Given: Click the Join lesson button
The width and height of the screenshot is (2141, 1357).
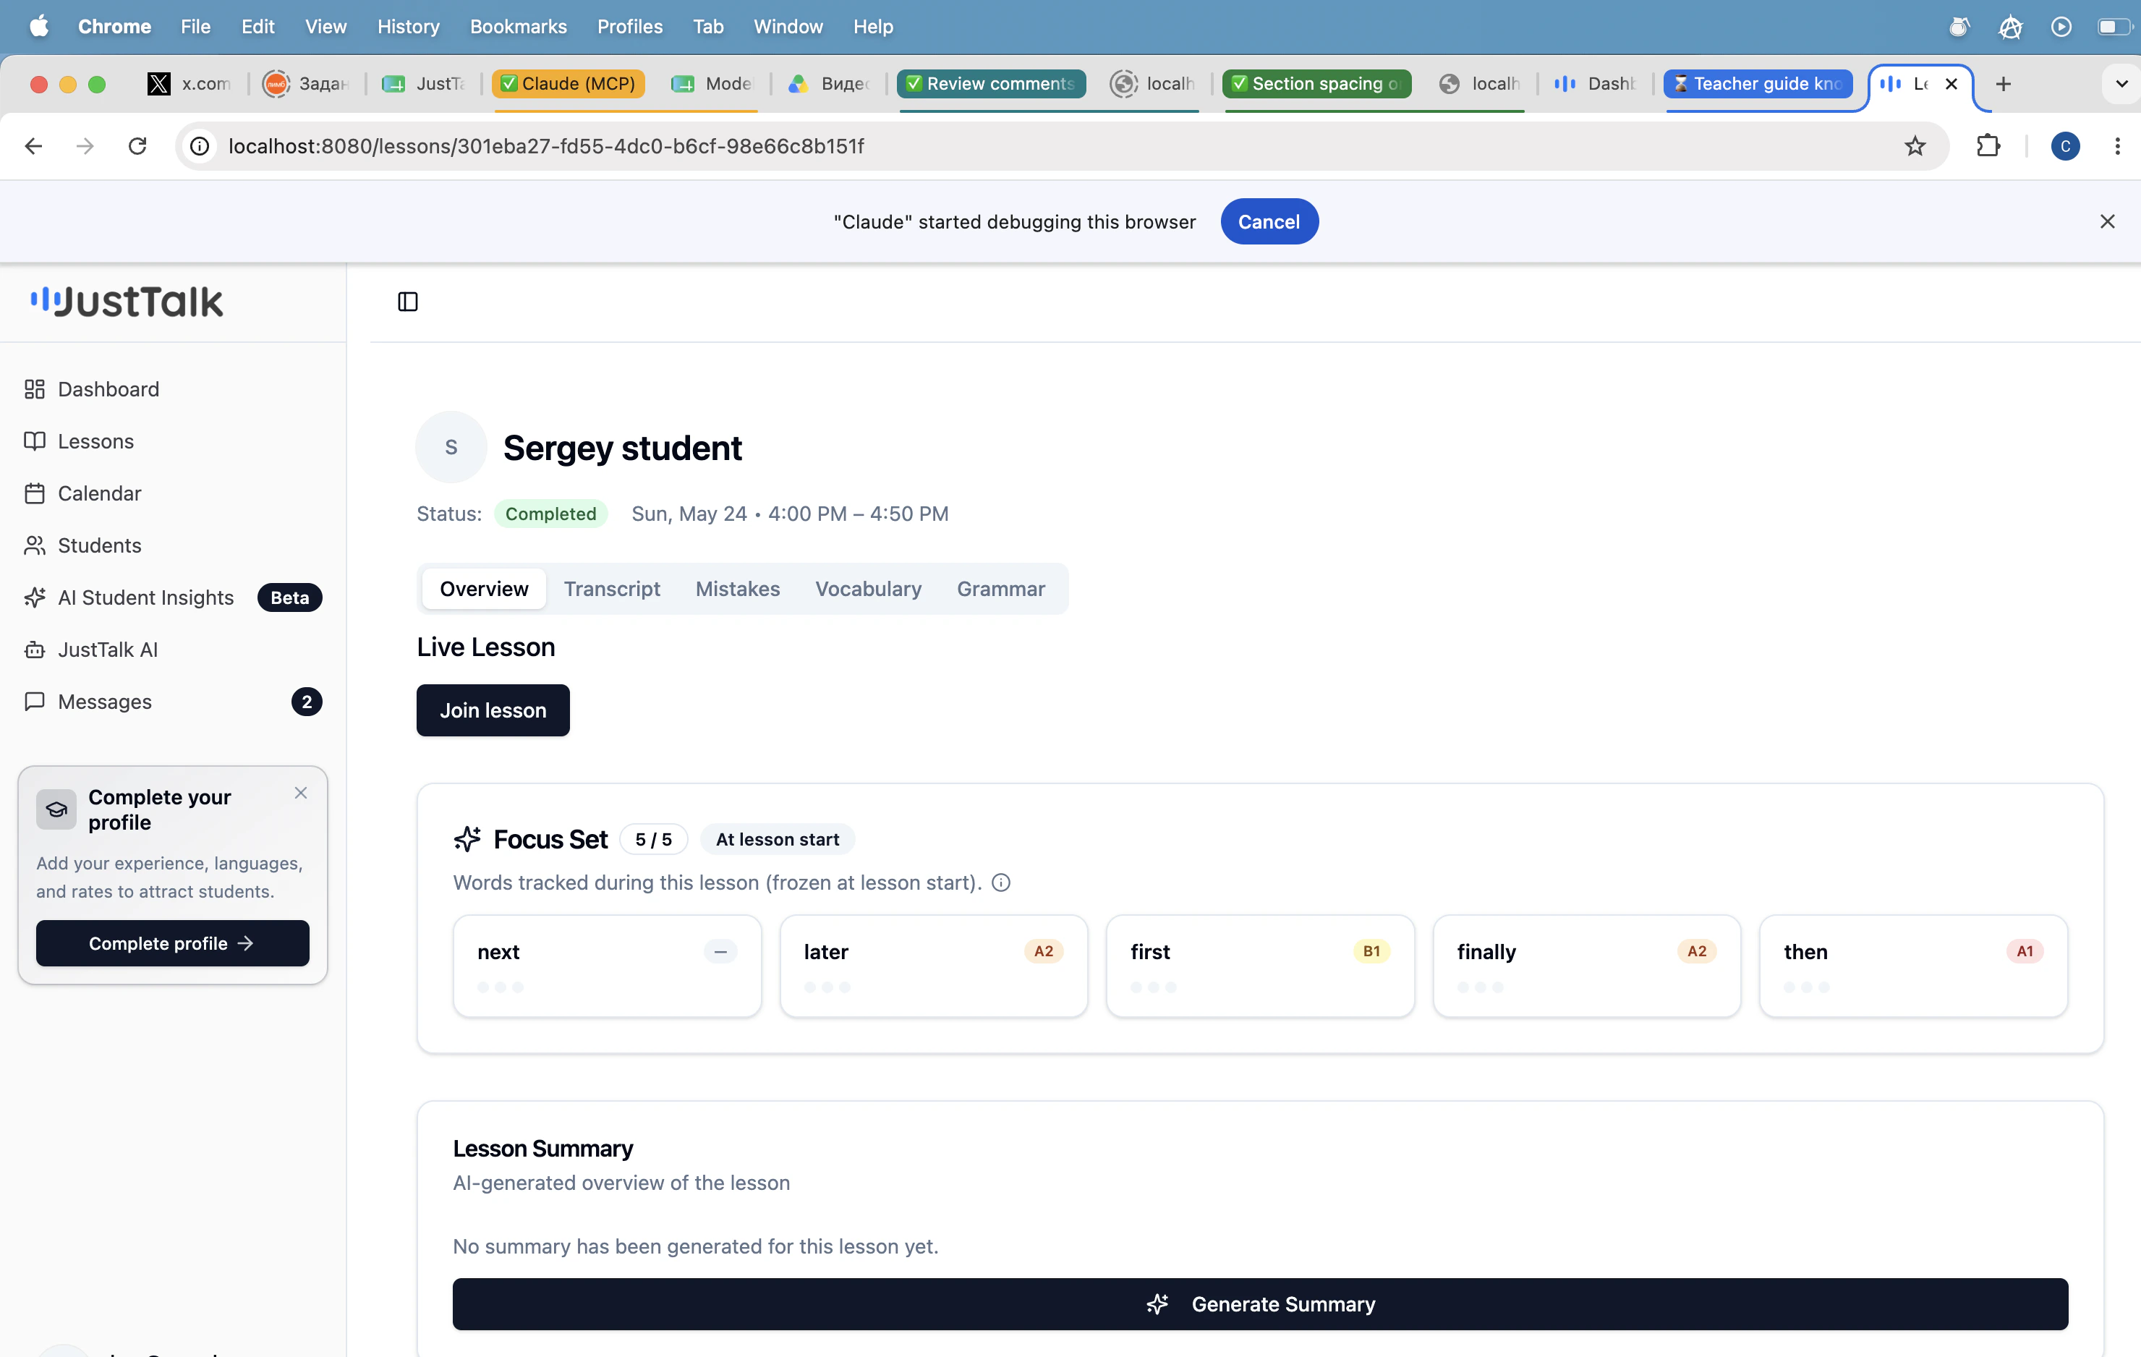Looking at the screenshot, I should point(493,710).
